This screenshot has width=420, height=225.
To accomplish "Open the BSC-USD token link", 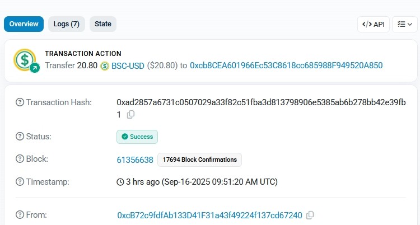I will 128,66.
